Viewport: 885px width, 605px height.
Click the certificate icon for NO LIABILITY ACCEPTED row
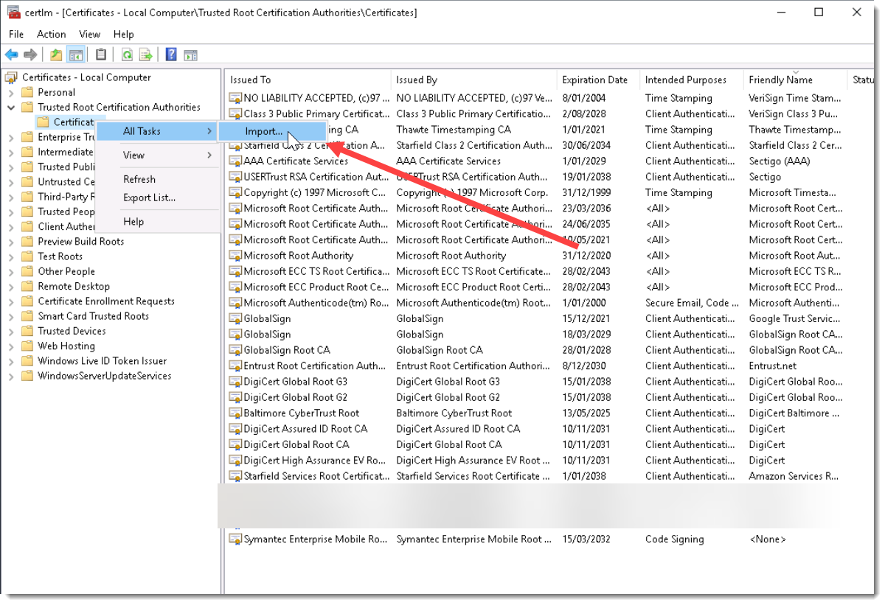click(235, 98)
